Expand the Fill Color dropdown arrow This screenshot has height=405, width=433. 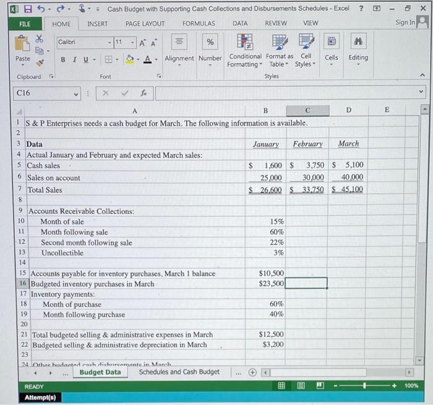pyautogui.click(x=138, y=59)
